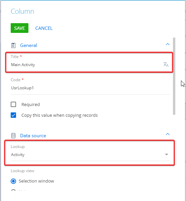This screenshot has height=201, width=186.
Task: Click the General section document icon
Action: pyautogui.click(x=13, y=45)
